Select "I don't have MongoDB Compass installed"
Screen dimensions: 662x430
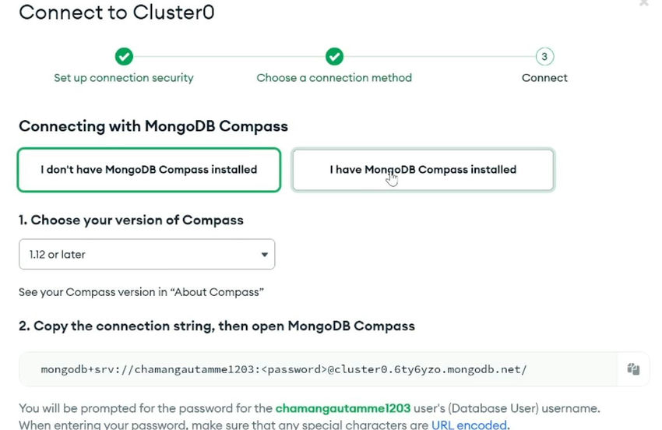point(149,170)
